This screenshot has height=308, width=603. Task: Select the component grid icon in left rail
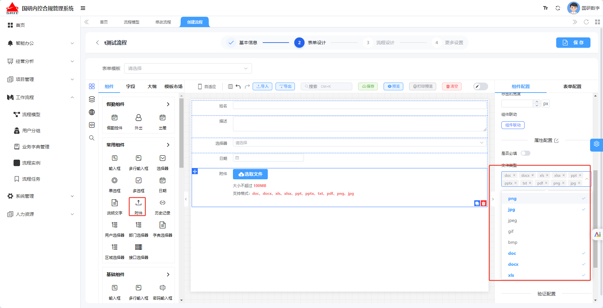pyautogui.click(x=92, y=86)
